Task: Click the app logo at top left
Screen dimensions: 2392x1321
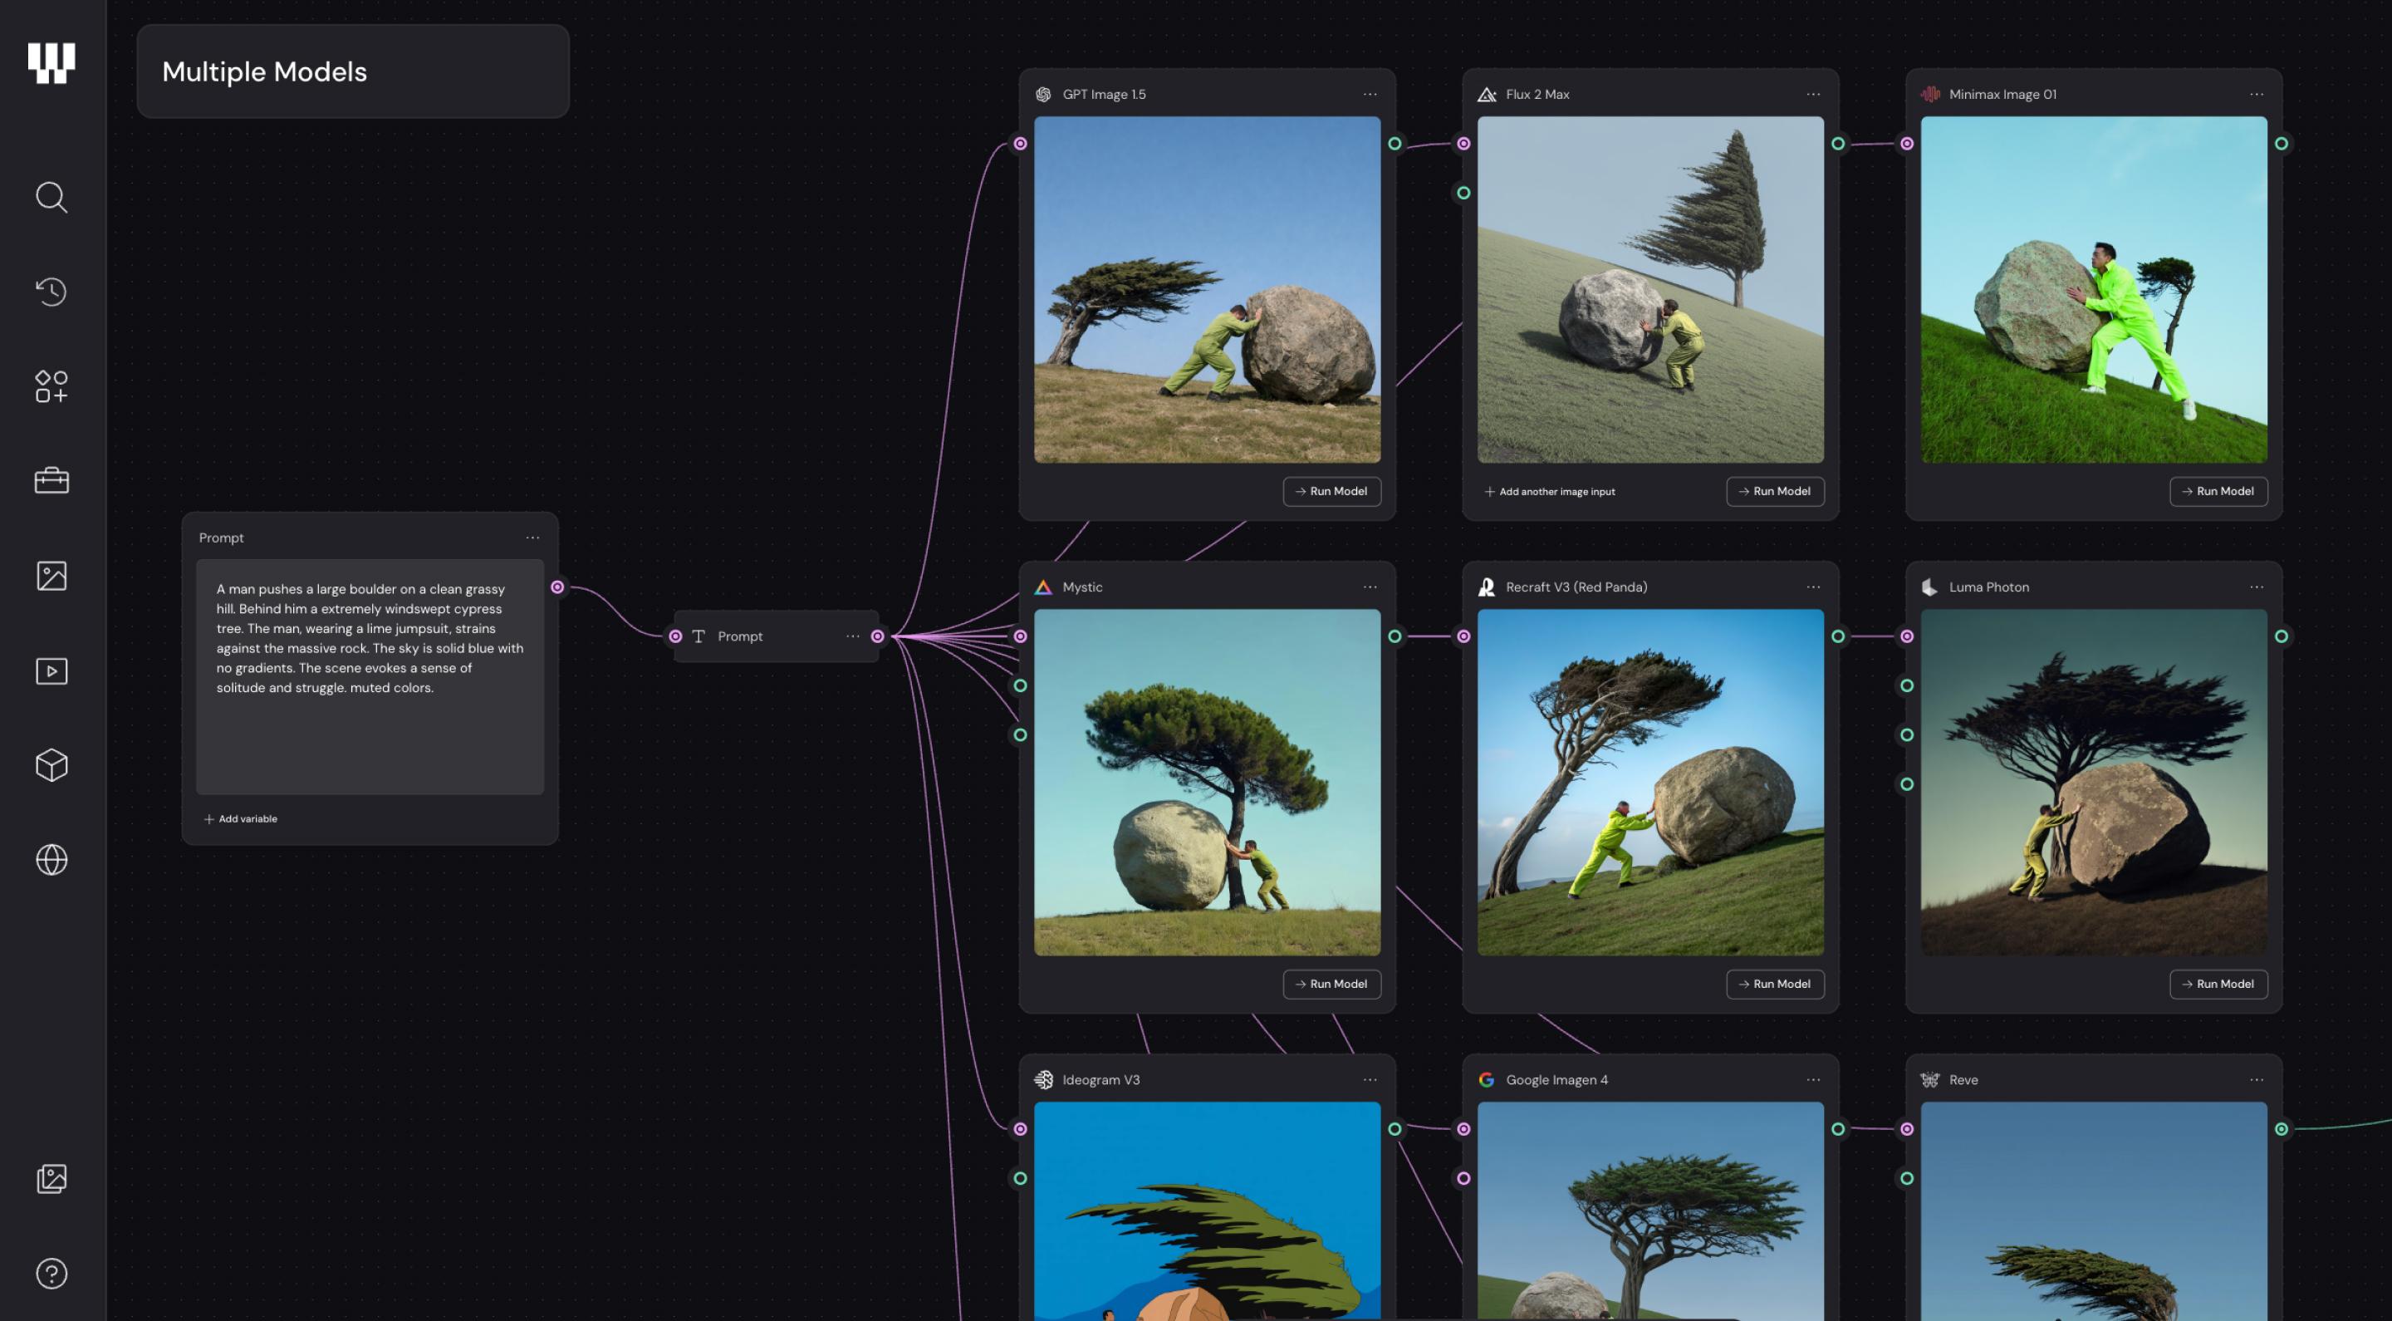Action: (x=51, y=63)
